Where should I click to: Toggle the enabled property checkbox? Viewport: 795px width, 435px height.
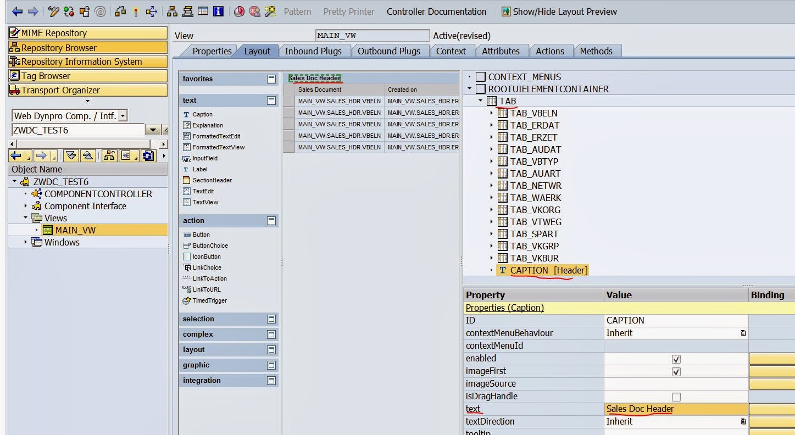click(676, 359)
